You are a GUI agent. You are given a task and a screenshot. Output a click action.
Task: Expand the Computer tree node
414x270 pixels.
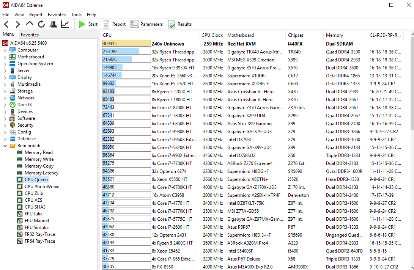click(5, 50)
